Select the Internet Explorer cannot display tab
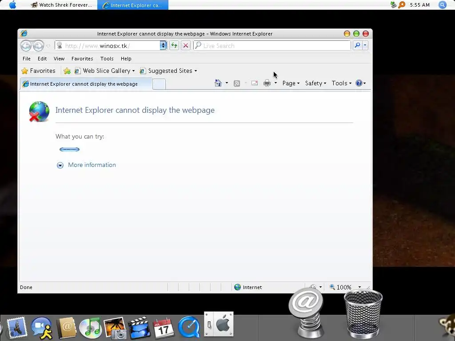The width and height of the screenshot is (455, 341). [86, 84]
